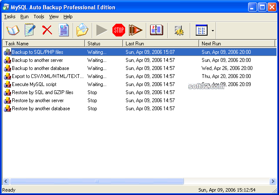
Task: Open the backup folder icon
Action: click(x=82, y=30)
